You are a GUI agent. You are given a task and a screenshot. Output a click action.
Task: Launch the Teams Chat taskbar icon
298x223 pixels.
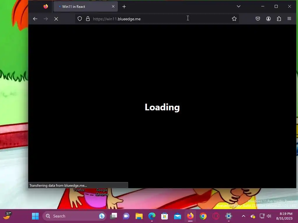pos(126,216)
